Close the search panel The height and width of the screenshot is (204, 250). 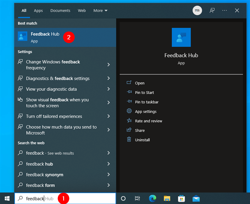tap(237, 10)
